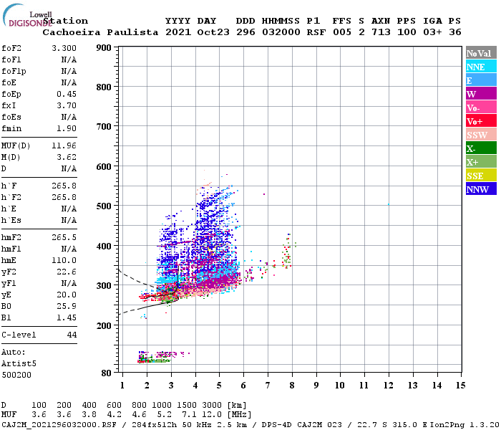Click the Artist5 auto-scaling label
501x430 pixels.
point(19,364)
